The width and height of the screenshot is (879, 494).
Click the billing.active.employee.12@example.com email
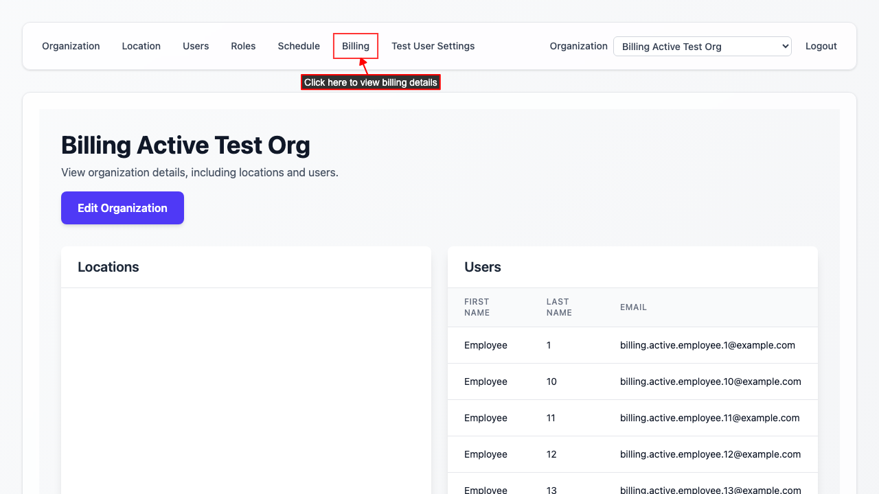710,454
